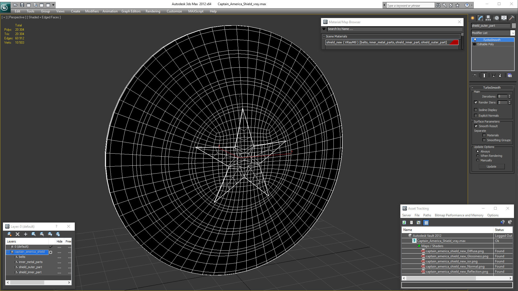Click Perspective viewport label

tap(17, 17)
